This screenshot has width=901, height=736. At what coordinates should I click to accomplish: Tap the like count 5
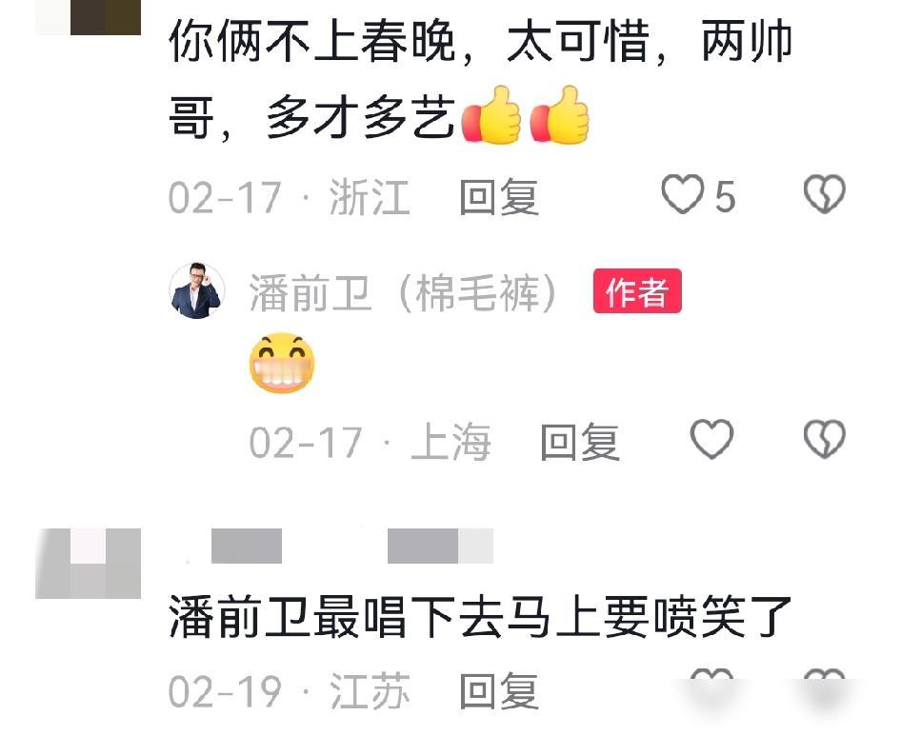click(725, 196)
